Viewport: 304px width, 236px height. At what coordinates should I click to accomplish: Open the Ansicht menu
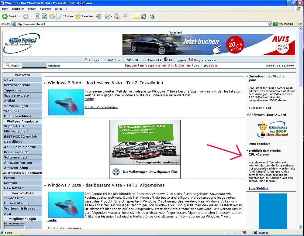[x=32, y=9]
